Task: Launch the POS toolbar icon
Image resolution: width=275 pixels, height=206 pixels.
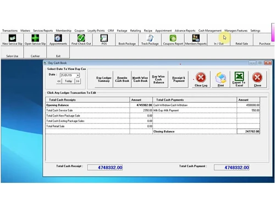Action: [x=104, y=38]
